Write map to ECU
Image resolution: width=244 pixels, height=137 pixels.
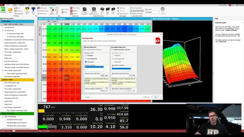coord(33,11)
